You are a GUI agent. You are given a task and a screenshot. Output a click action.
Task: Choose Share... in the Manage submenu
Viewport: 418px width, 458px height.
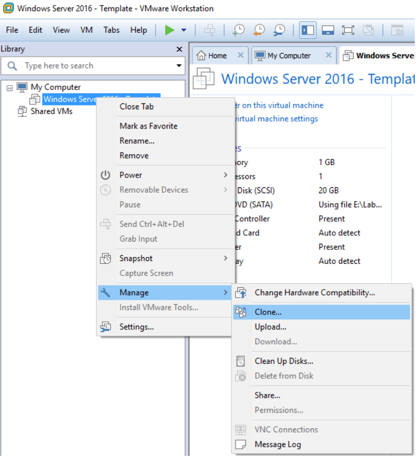click(321, 395)
